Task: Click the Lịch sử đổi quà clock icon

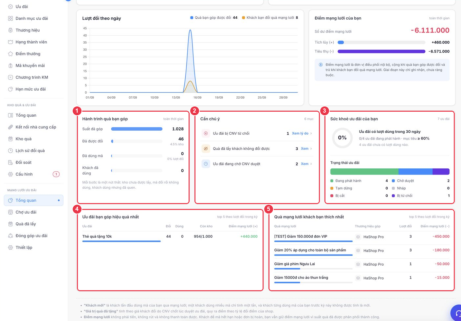Action: pos(10,151)
